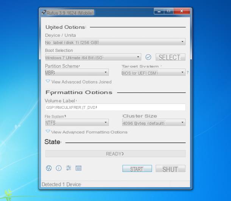Click the SHUT button
Screen dimensions: 231x201
(x=170, y=168)
